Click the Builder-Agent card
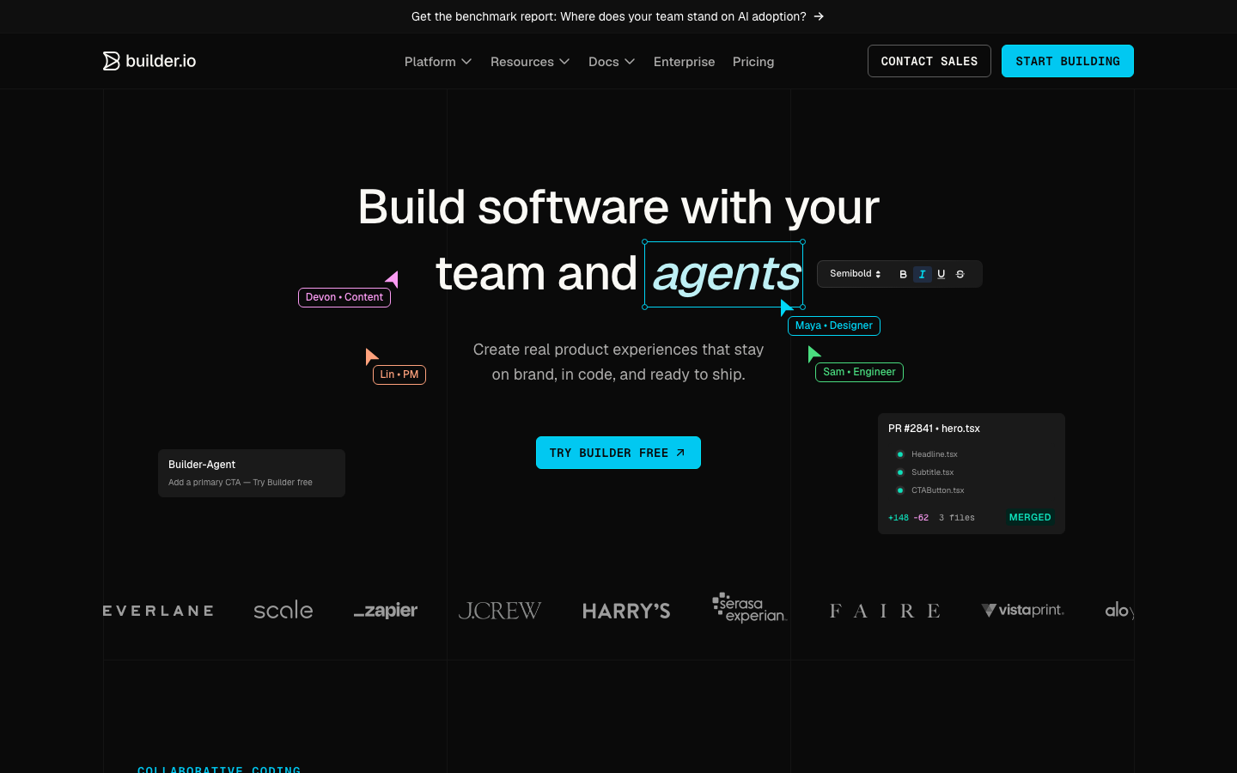1237x773 pixels. (252, 473)
